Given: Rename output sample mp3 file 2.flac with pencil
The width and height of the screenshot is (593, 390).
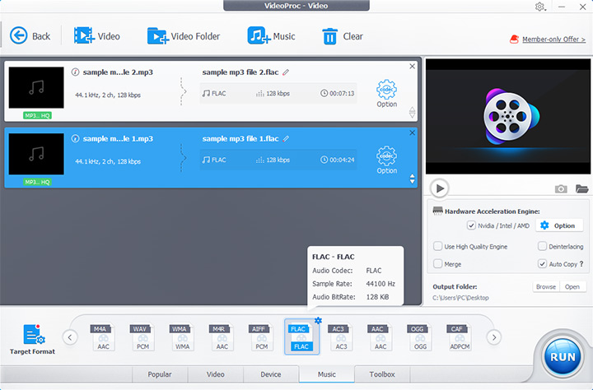Looking at the screenshot, I should pos(286,72).
